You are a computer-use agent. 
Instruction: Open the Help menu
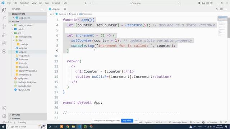(65, 3)
